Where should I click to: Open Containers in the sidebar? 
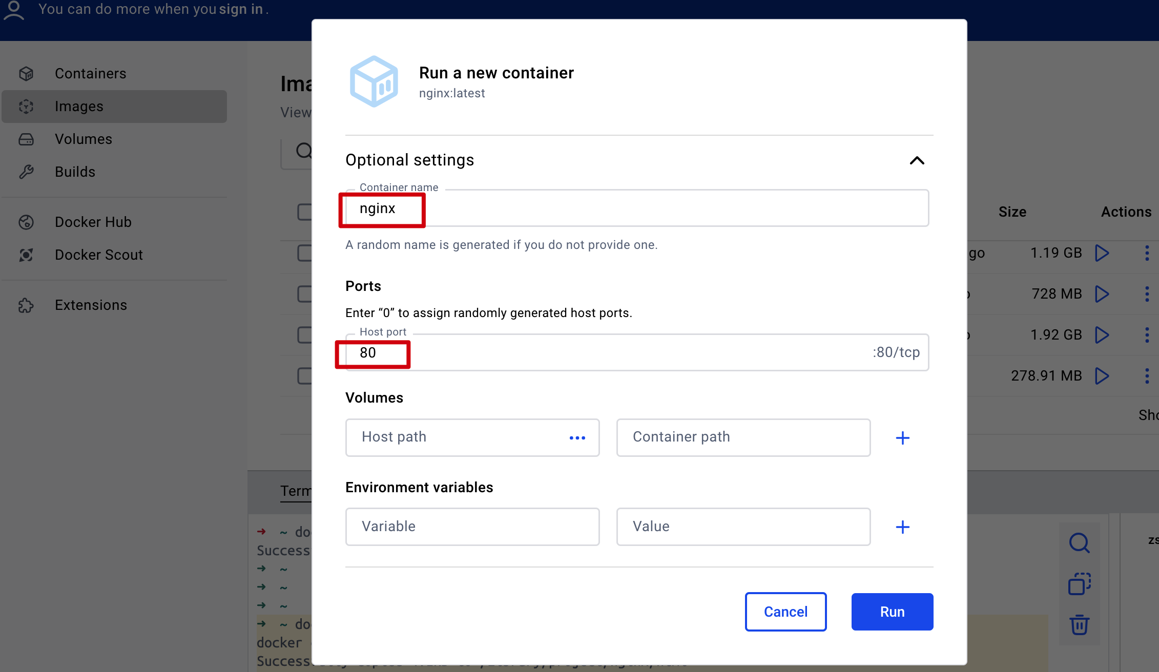pos(90,74)
